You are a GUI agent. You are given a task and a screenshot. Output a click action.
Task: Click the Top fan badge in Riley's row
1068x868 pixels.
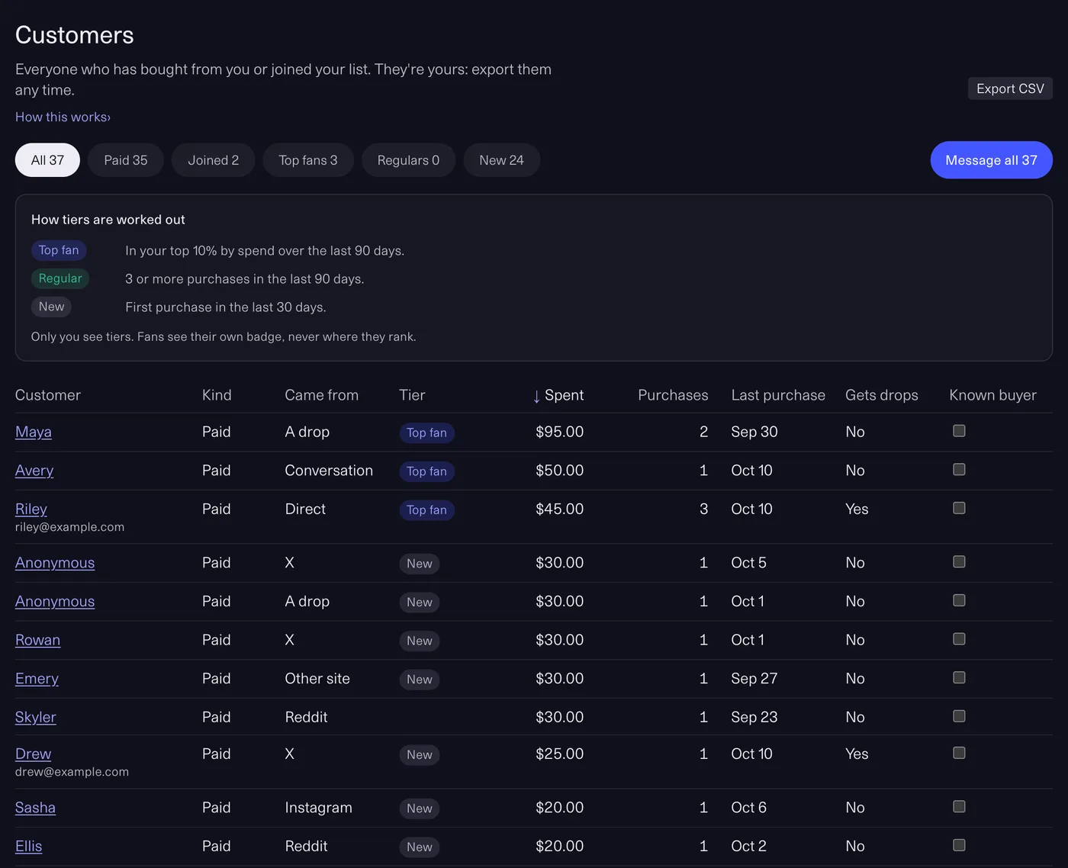point(426,510)
